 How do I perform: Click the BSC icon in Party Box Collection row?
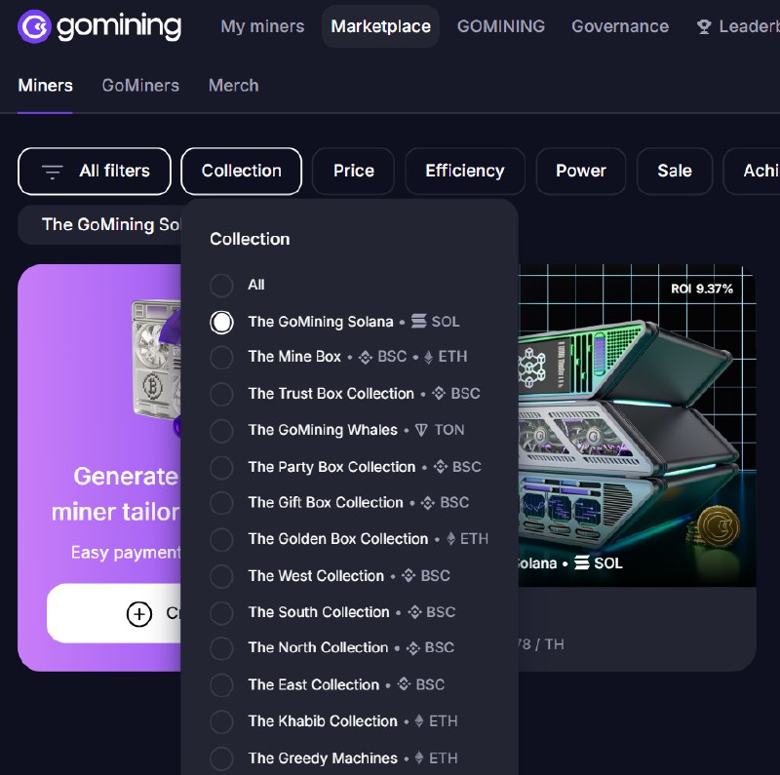(441, 467)
